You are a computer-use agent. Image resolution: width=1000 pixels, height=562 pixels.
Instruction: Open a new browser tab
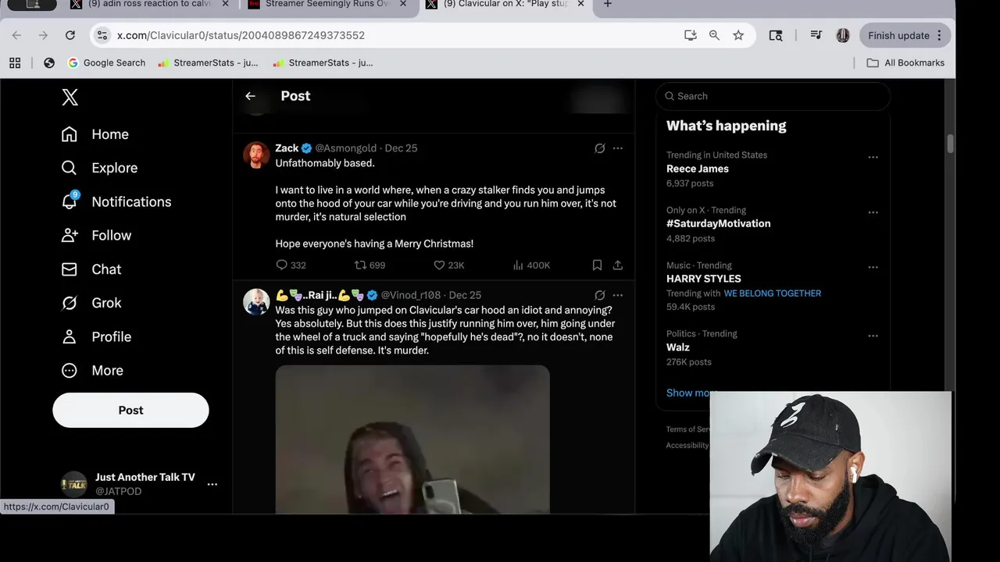point(608,4)
